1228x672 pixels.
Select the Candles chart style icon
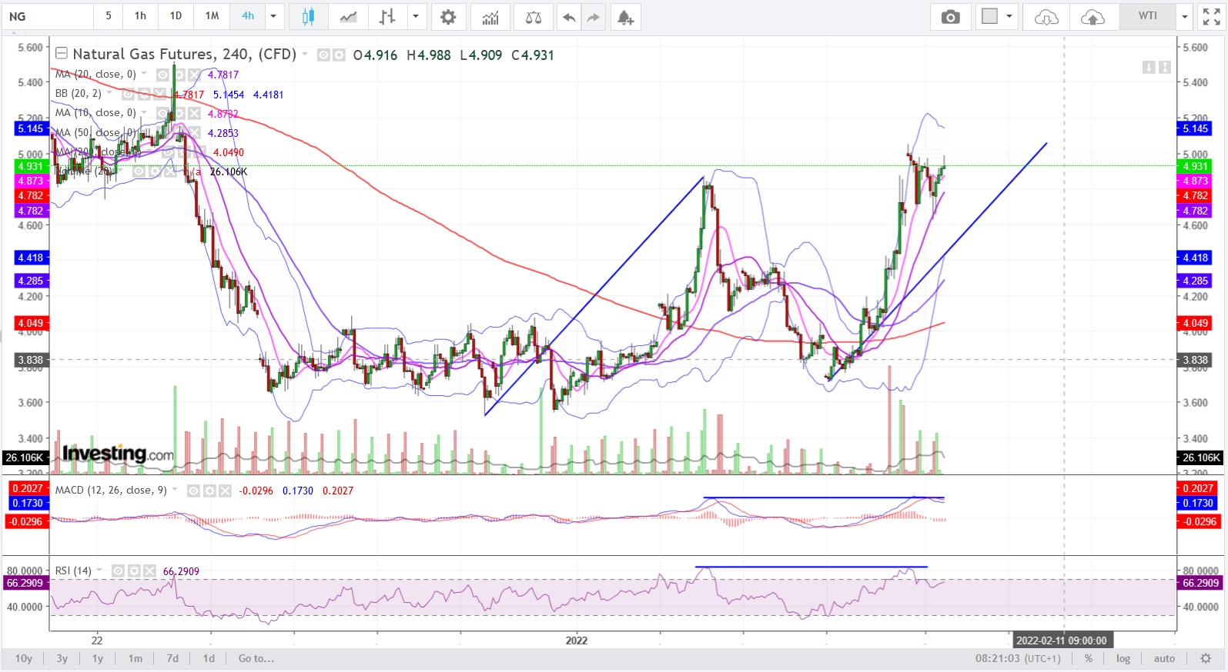coord(308,17)
